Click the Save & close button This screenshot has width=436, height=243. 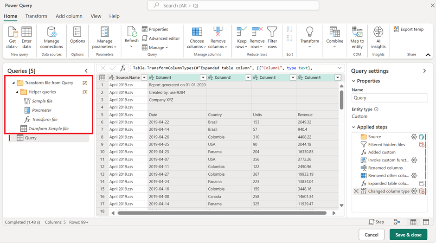tap(408, 235)
